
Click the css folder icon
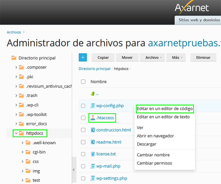pyautogui.click(x=28, y=161)
